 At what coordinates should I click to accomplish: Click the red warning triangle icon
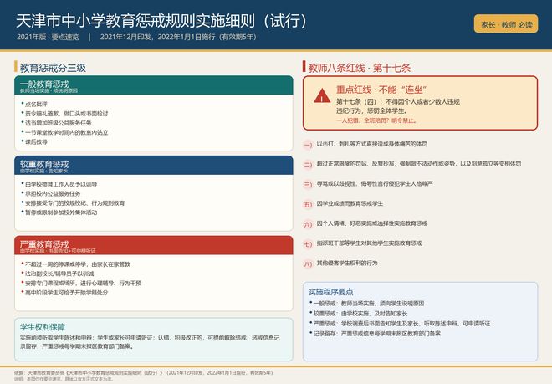click(322, 96)
